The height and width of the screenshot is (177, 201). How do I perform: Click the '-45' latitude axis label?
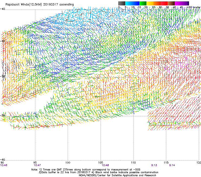tap(2, 41)
